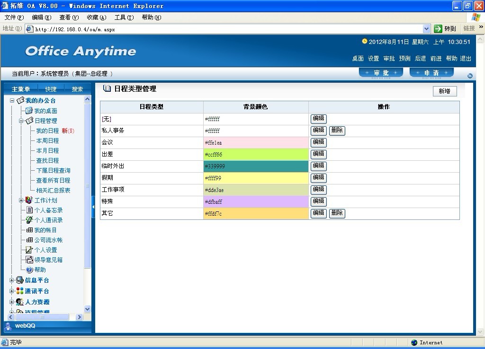Click the 帮助 question mark icon
This screenshot has width=485, height=349.
click(x=29, y=270)
